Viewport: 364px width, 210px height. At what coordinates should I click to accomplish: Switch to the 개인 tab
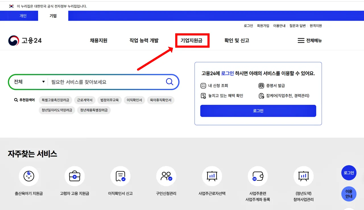[x=22, y=16]
